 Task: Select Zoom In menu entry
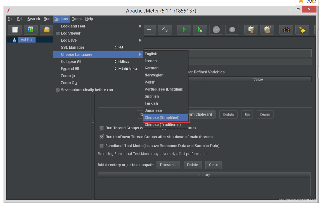tap(98, 76)
